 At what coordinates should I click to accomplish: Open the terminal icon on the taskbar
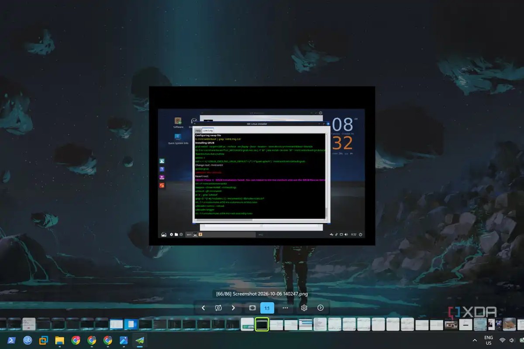(12, 340)
